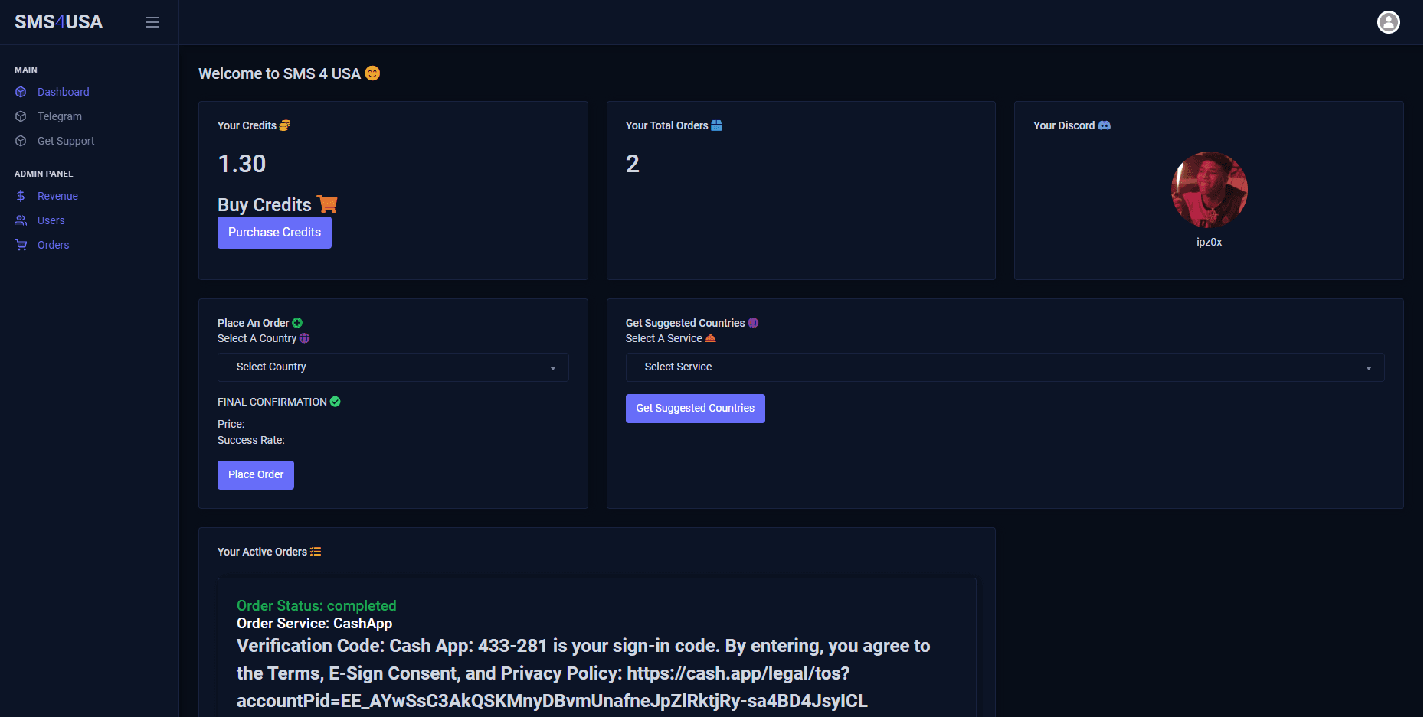Click the dollar sign Revenue icon
The width and height of the screenshot is (1424, 717).
tap(21, 196)
